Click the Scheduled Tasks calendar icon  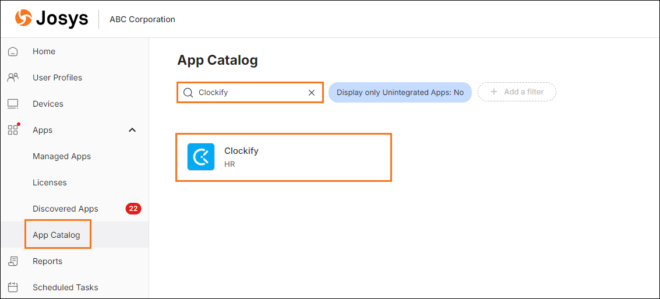13,287
